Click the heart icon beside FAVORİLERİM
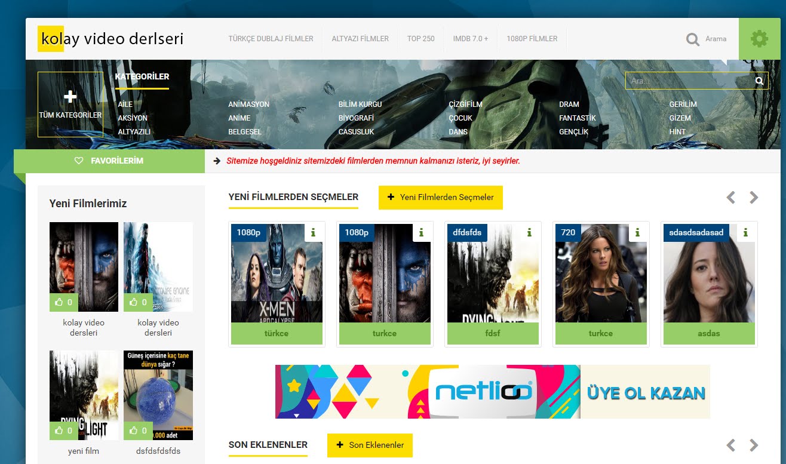 (x=79, y=161)
